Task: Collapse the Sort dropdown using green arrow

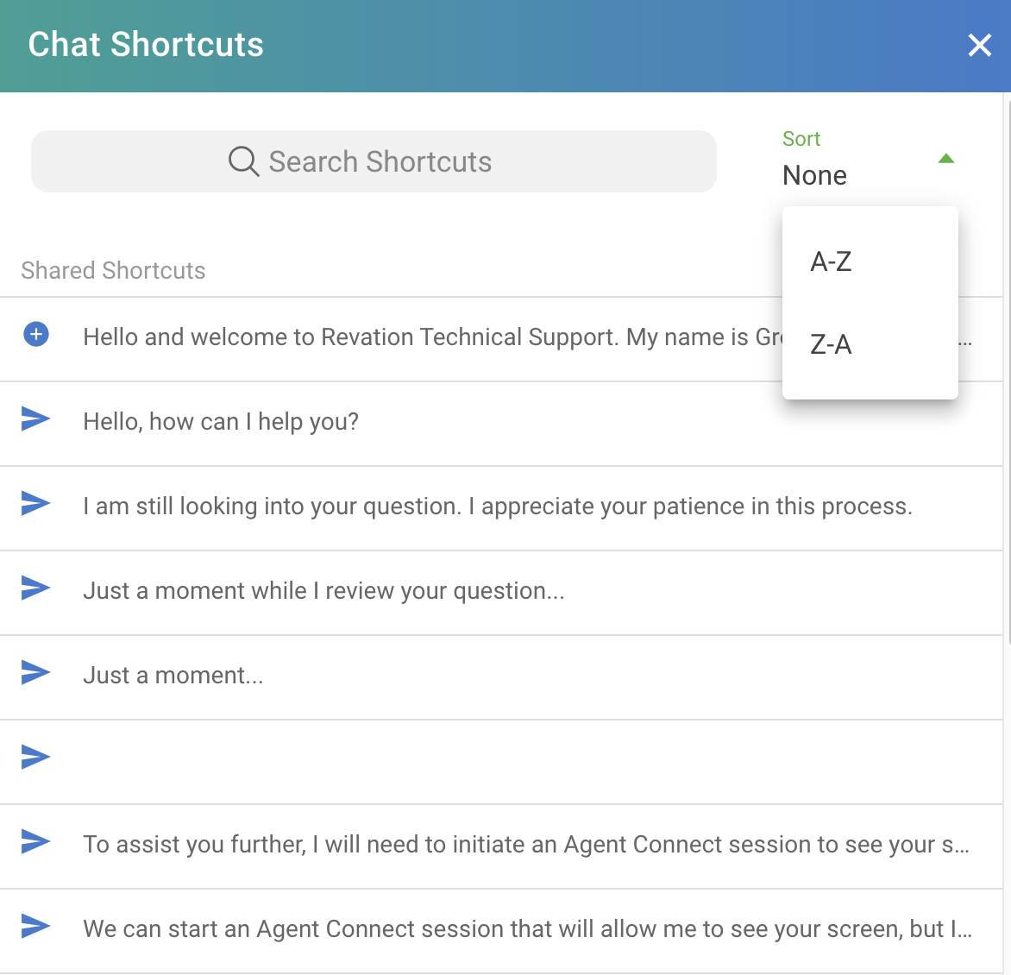Action: [x=945, y=159]
